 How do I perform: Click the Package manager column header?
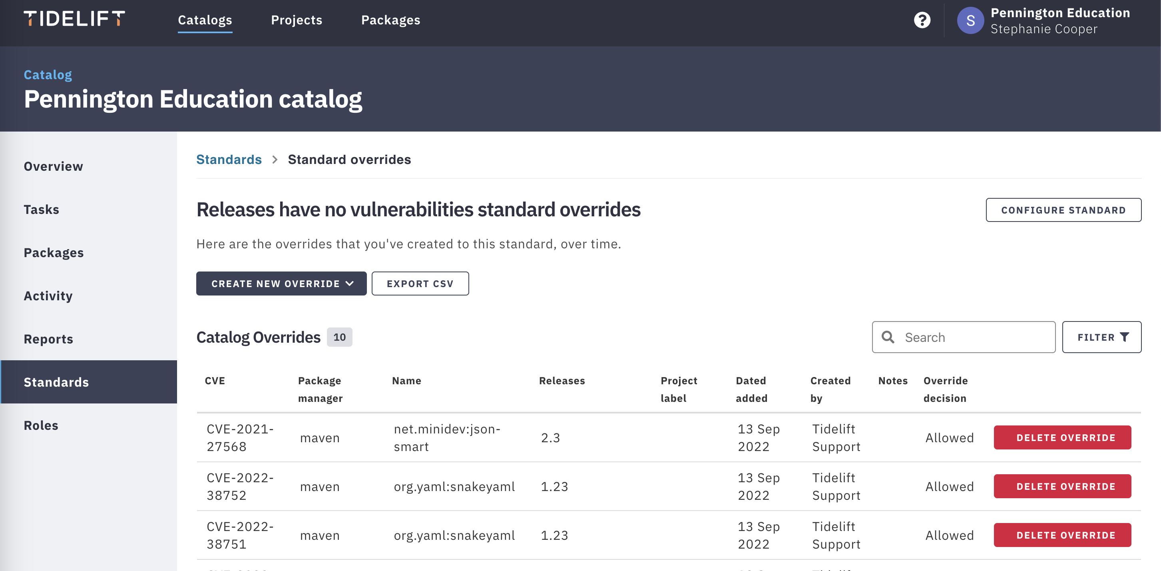click(320, 389)
